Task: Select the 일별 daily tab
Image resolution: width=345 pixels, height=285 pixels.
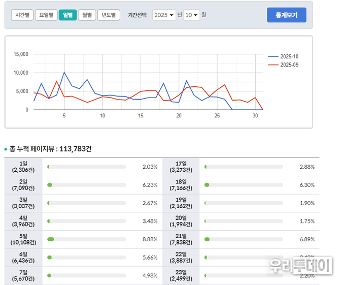Action: [67, 15]
